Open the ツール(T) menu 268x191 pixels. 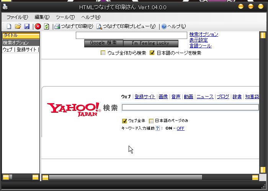pyautogui.click(x=65, y=17)
